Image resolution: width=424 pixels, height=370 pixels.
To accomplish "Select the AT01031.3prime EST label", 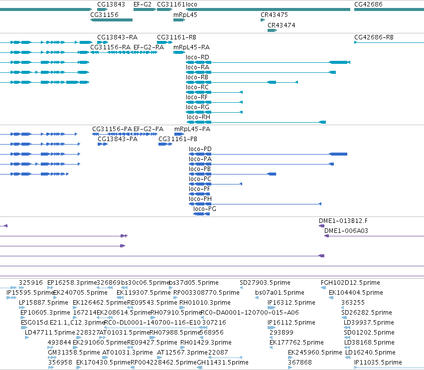I will [x=128, y=353].
